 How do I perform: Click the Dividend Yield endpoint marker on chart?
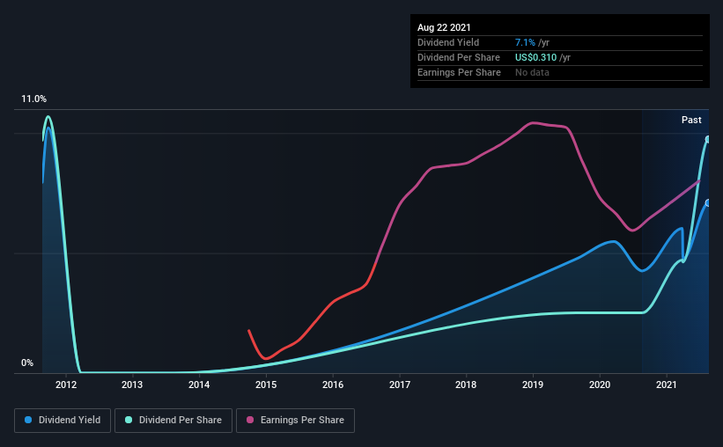click(708, 203)
